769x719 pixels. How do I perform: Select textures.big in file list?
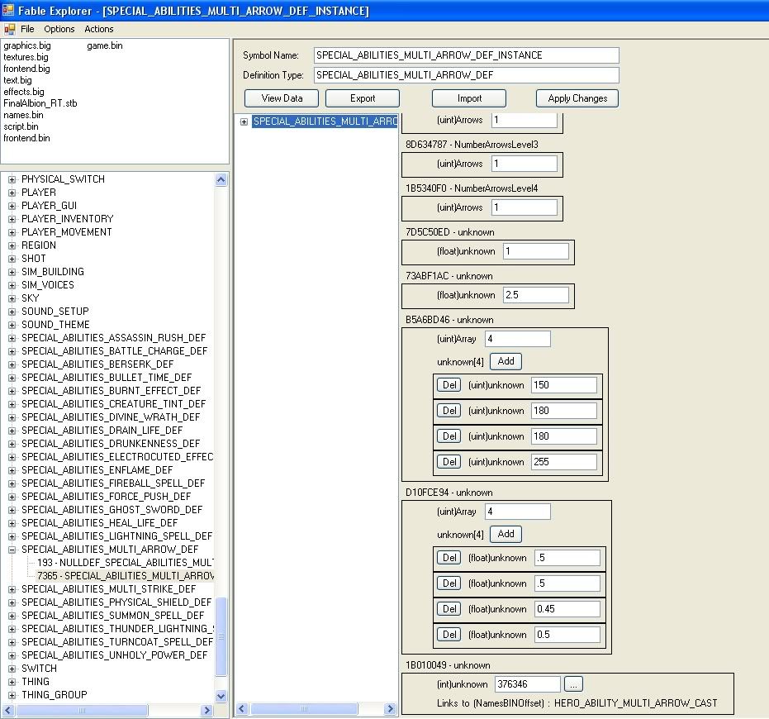coord(26,57)
